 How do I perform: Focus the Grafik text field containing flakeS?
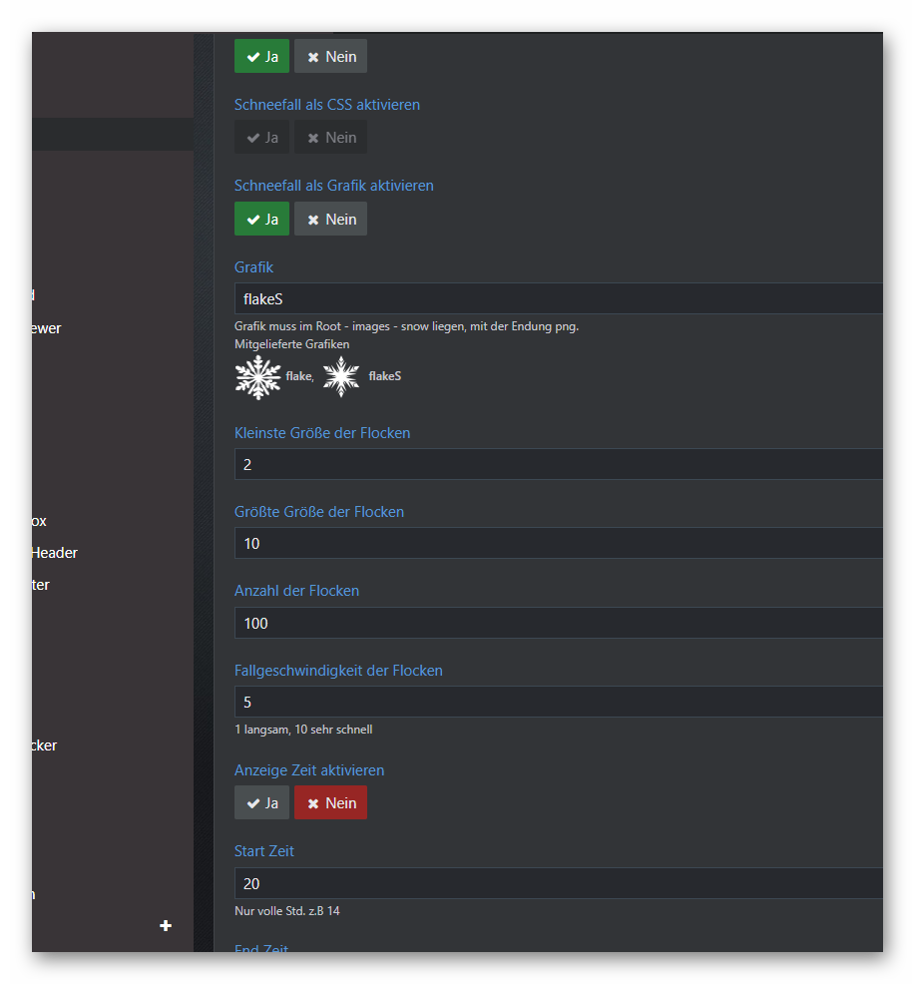(559, 298)
